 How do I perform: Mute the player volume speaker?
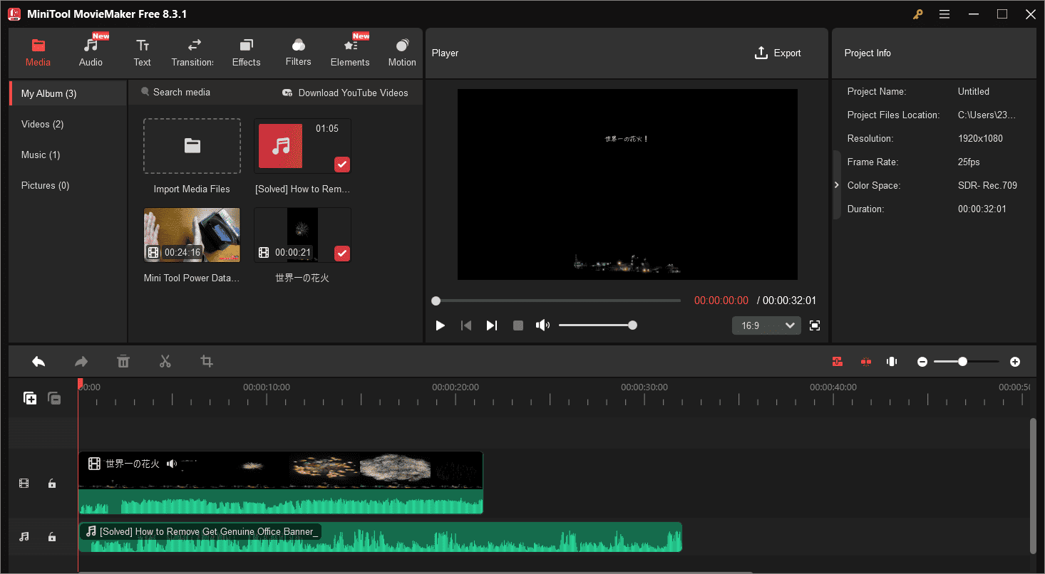click(543, 325)
